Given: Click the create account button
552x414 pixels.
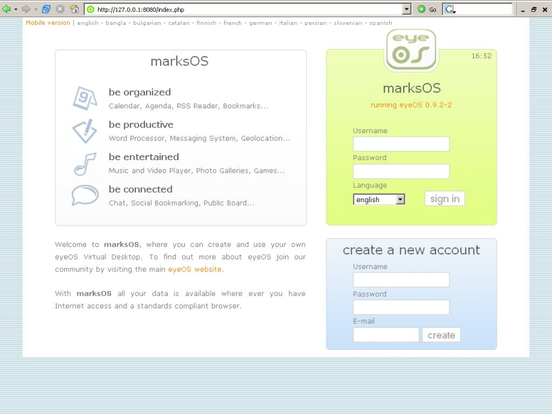Looking at the screenshot, I should pos(441,335).
